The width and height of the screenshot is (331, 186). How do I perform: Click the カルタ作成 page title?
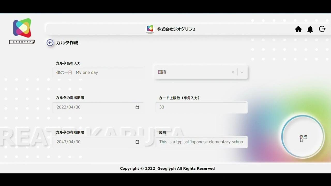point(67,43)
